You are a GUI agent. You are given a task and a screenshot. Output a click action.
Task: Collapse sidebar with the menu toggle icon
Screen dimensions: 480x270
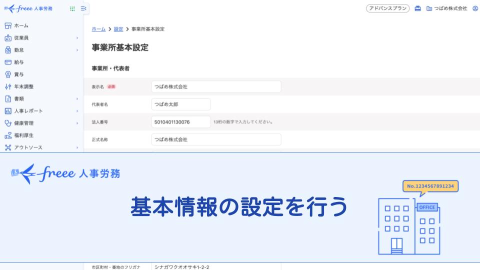click(x=83, y=8)
